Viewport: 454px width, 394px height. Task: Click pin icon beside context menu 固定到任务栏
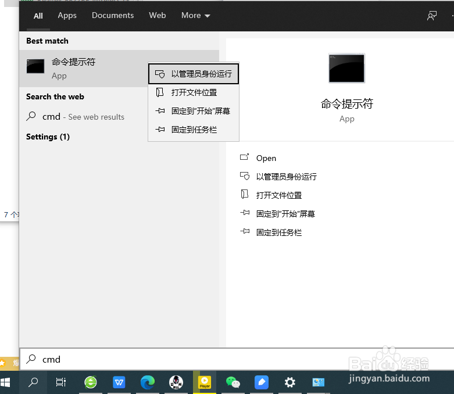tap(160, 130)
